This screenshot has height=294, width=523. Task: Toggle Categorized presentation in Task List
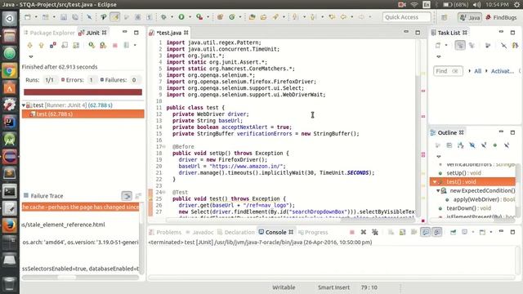pyautogui.click(x=460, y=46)
